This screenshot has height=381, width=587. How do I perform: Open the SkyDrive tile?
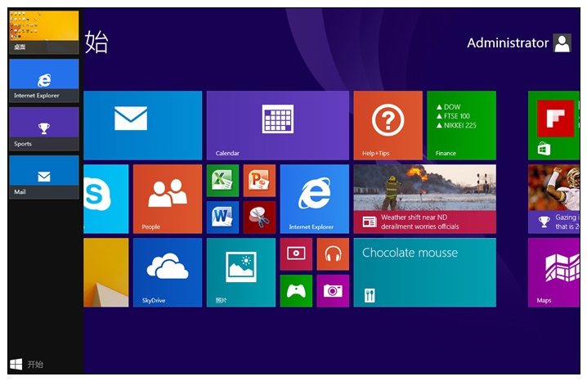click(168, 272)
